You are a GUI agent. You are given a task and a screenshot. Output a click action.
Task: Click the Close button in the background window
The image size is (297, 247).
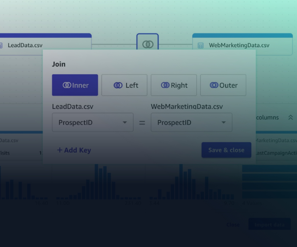(x=233, y=225)
